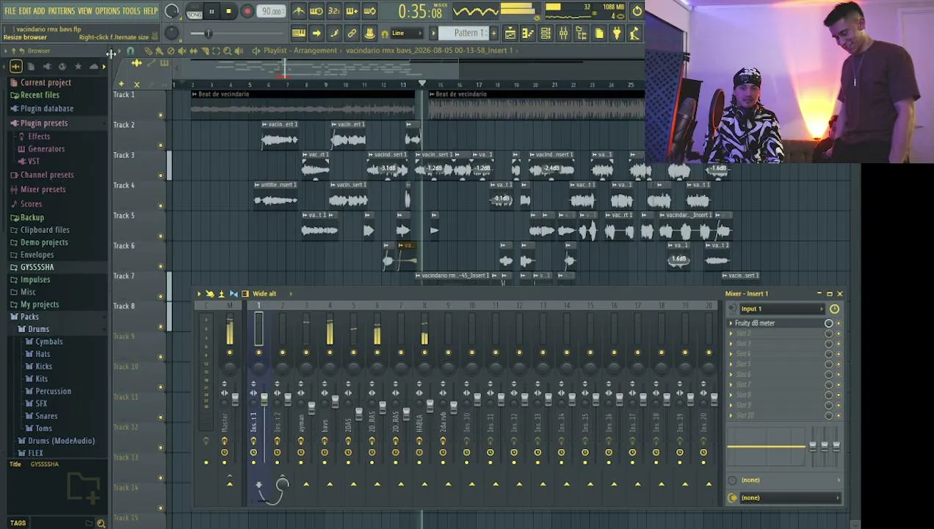Show the Playlist window icon
The image size is (934, 529).
(x=510, y=33)
